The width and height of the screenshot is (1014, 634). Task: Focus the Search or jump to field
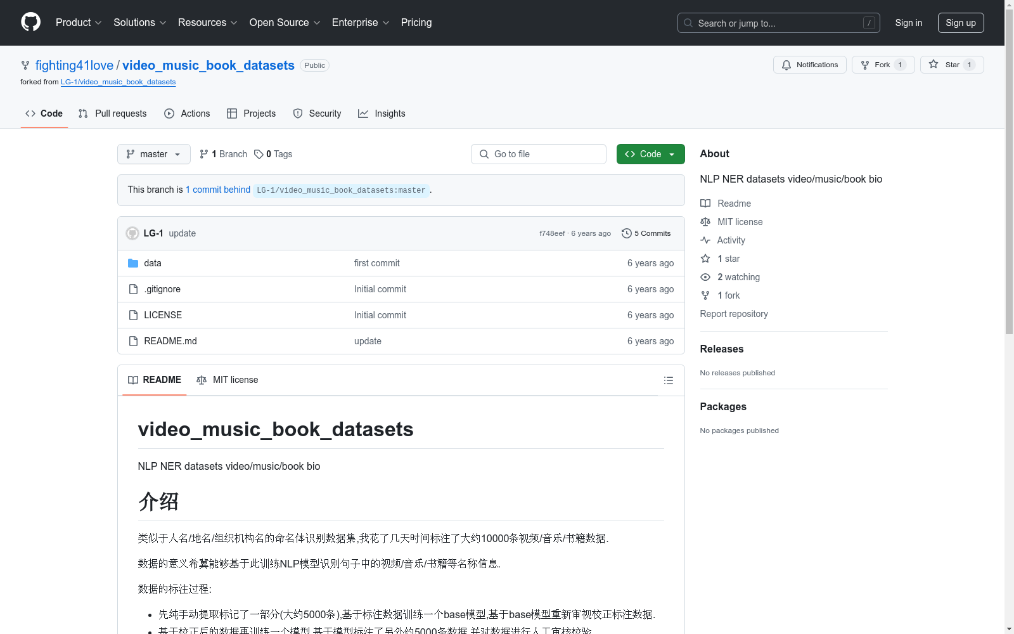[x=778, y=23]
